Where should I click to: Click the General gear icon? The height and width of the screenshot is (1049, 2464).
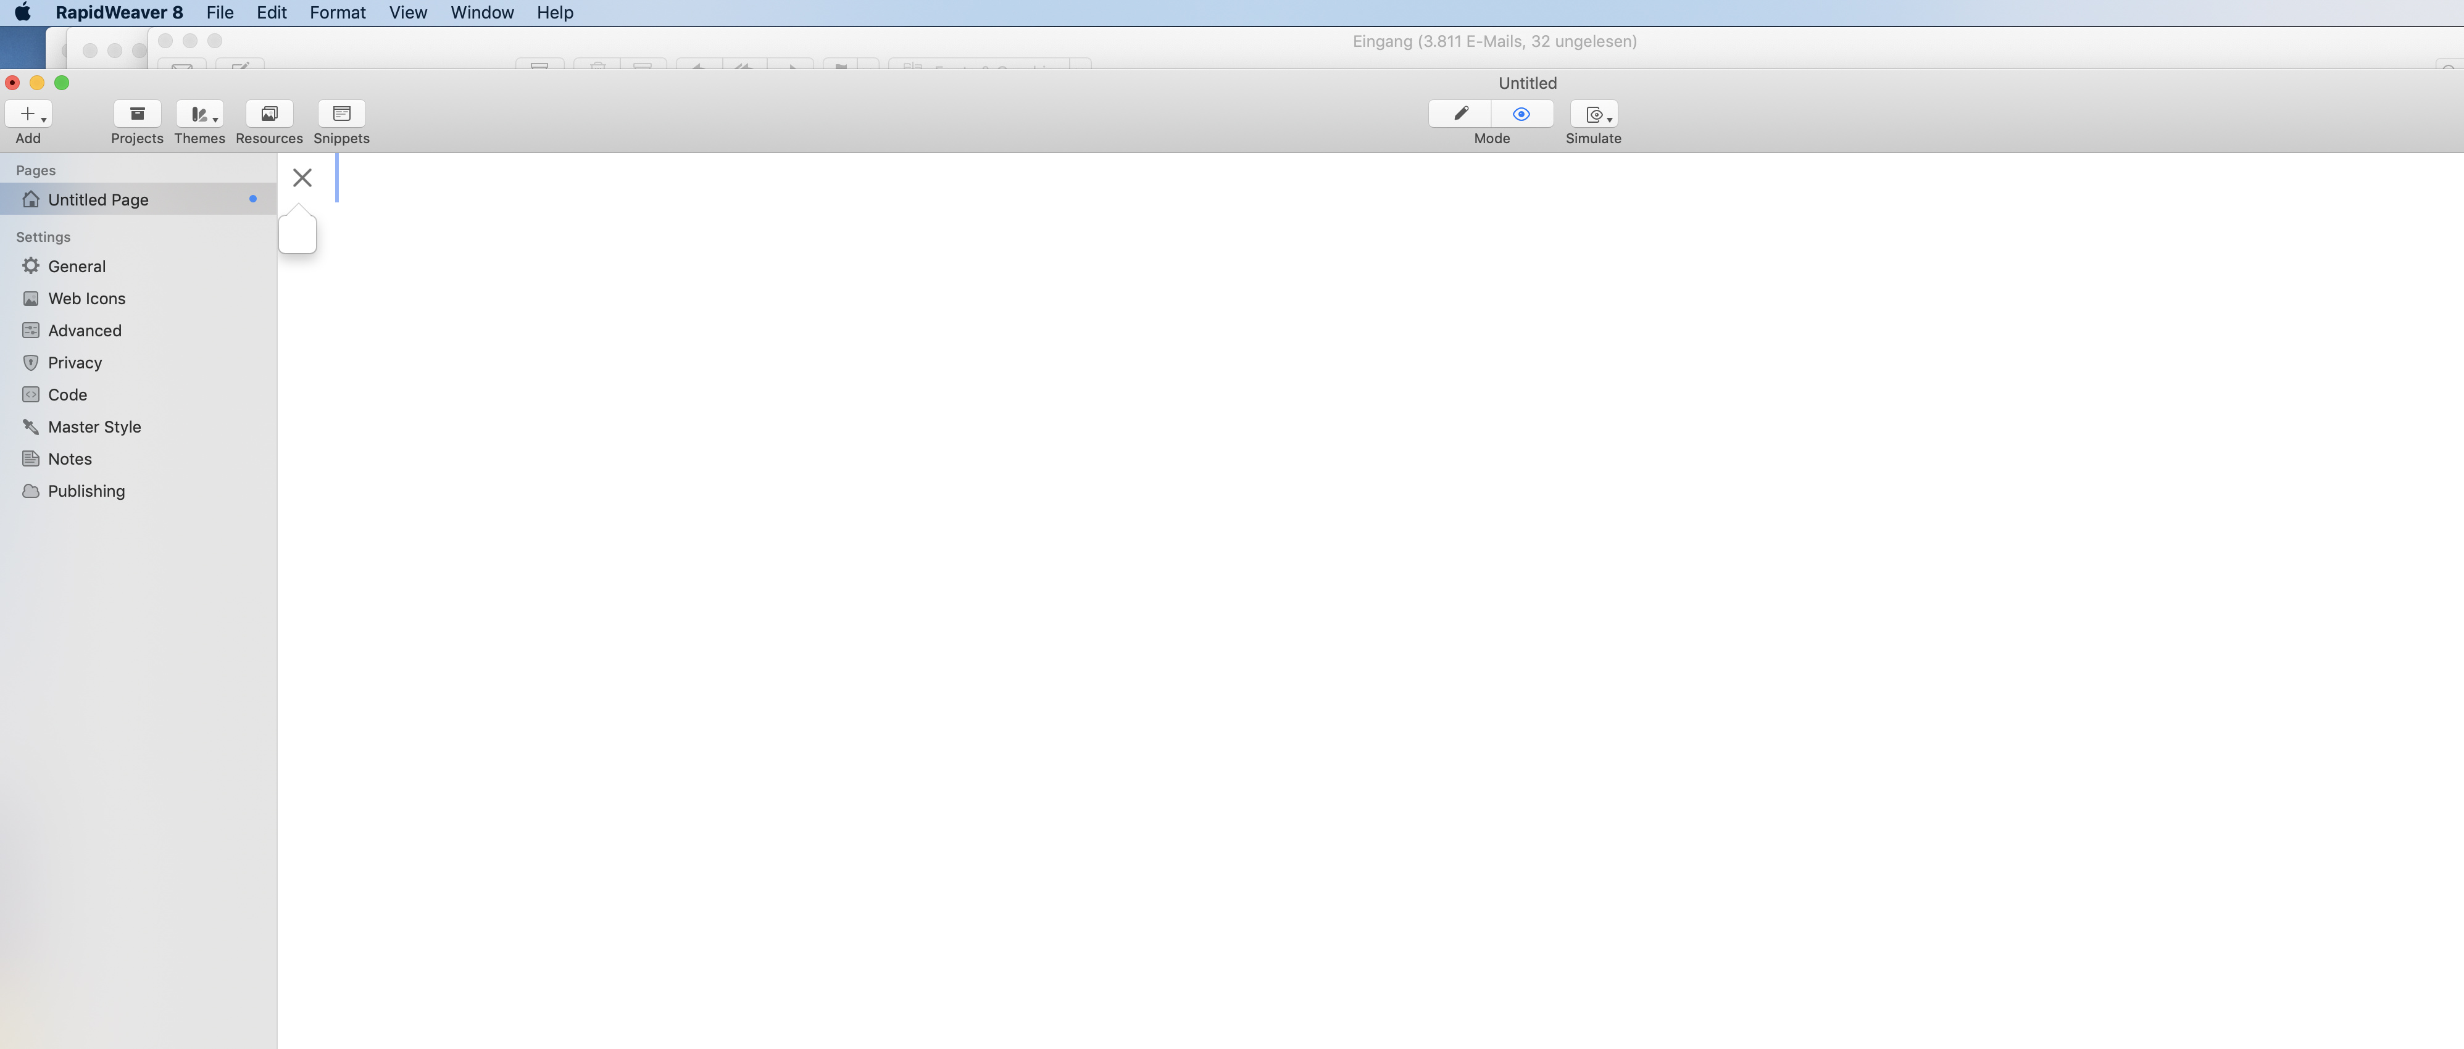(31, 266)
